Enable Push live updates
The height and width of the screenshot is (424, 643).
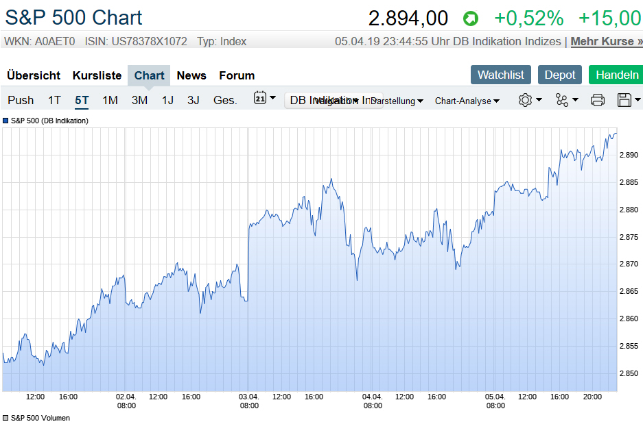pos(21,100)
